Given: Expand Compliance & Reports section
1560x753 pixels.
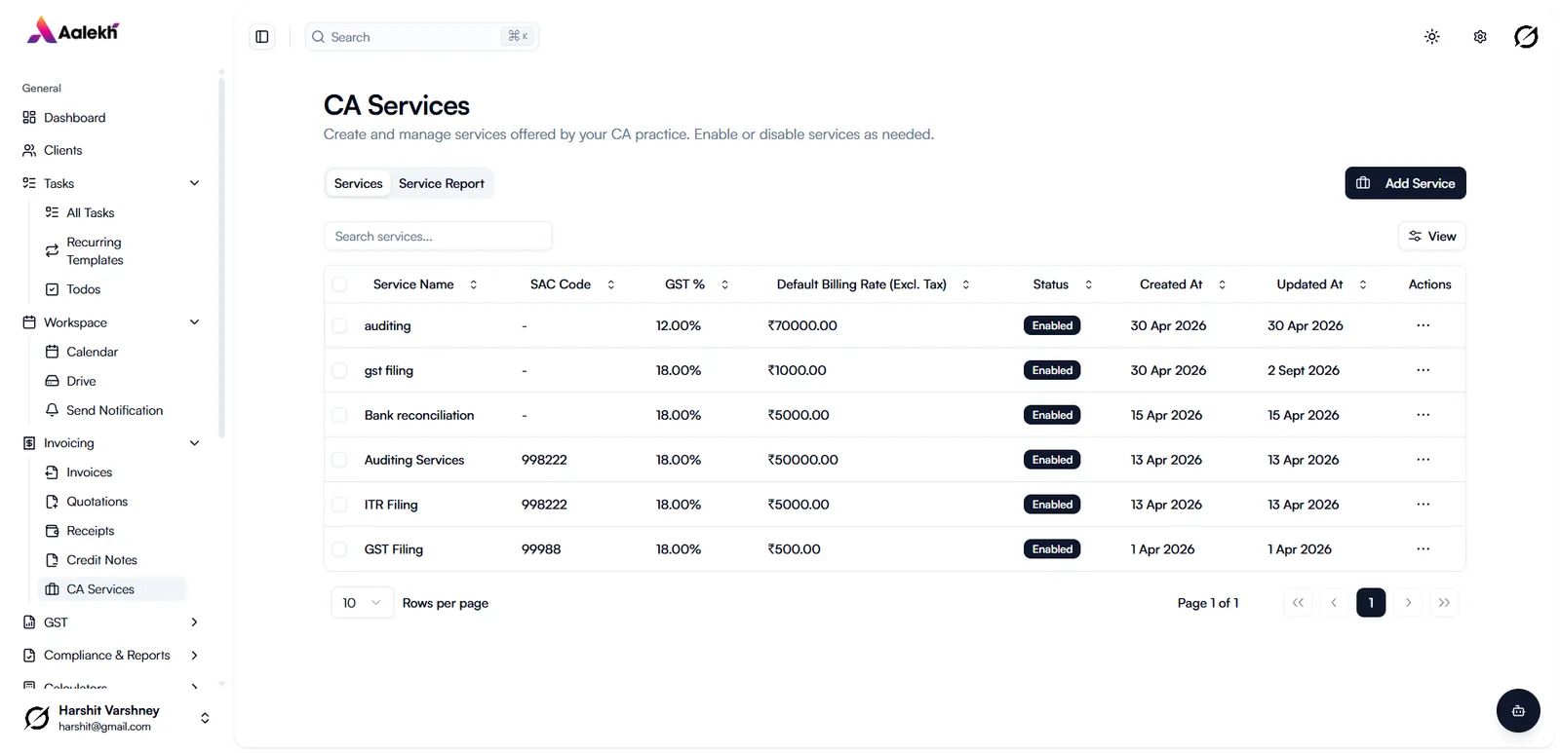Looking at the screenshot, I should pyautogui.click(x=194, y=656).
